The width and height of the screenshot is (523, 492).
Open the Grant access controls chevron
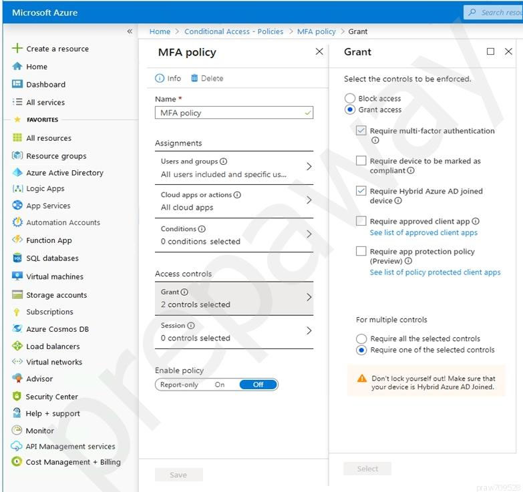(309, 297)
